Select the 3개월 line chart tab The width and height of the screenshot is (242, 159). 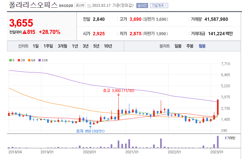coord(63,46)
